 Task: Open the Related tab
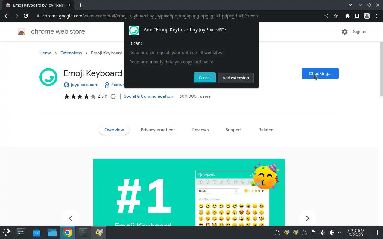click(x=266, y=130)
